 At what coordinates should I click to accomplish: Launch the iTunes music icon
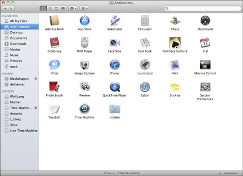pos(114,65)
